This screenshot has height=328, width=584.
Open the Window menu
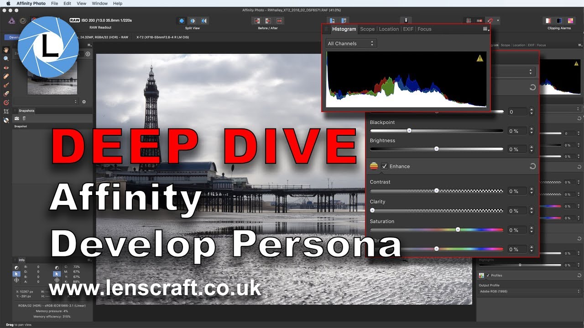pos(99,3)
